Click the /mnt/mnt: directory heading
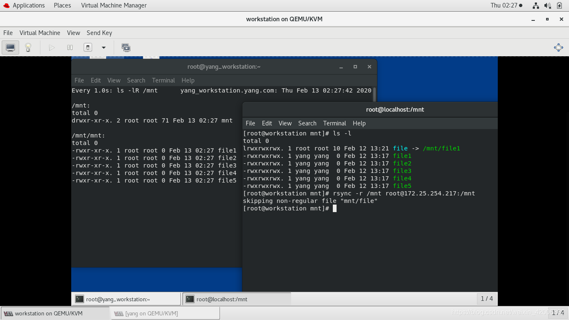Screen dimensions: 569x320 click(x=89, y=135)
